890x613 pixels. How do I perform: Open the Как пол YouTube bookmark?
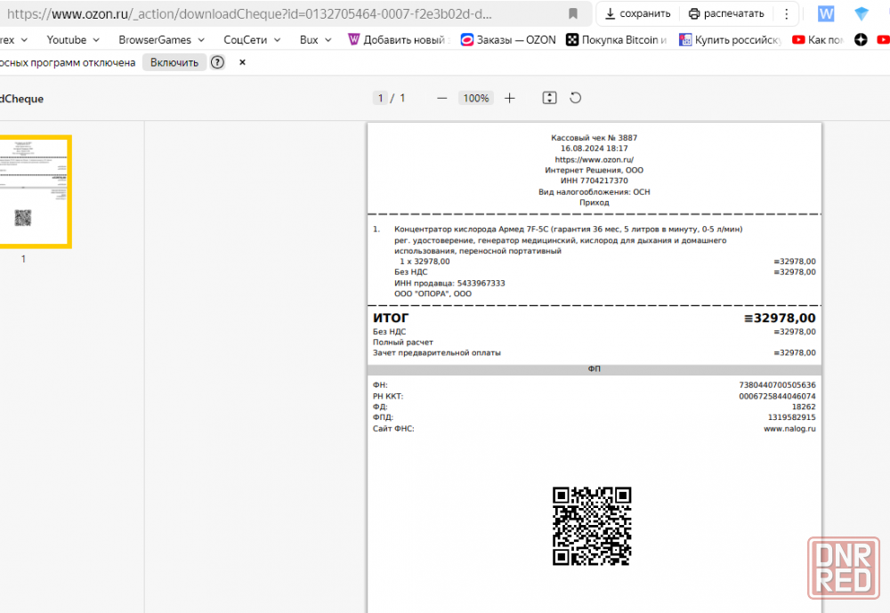coord(818,40)
